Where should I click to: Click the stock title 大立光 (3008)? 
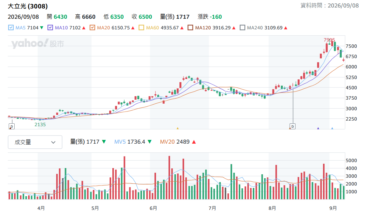[27, 6]
